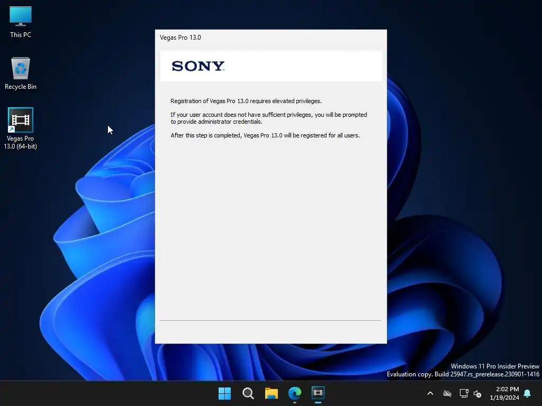Select Vegas Pro 13.0 (64-bit) desktop shortcut

pyautogui.click(x=21, y=128)
